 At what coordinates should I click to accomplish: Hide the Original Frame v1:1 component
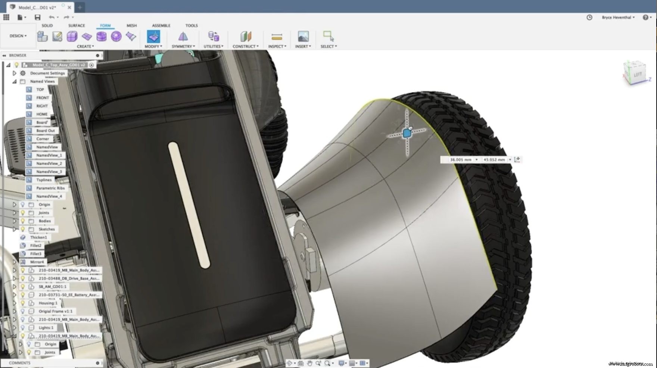[24, 311]
